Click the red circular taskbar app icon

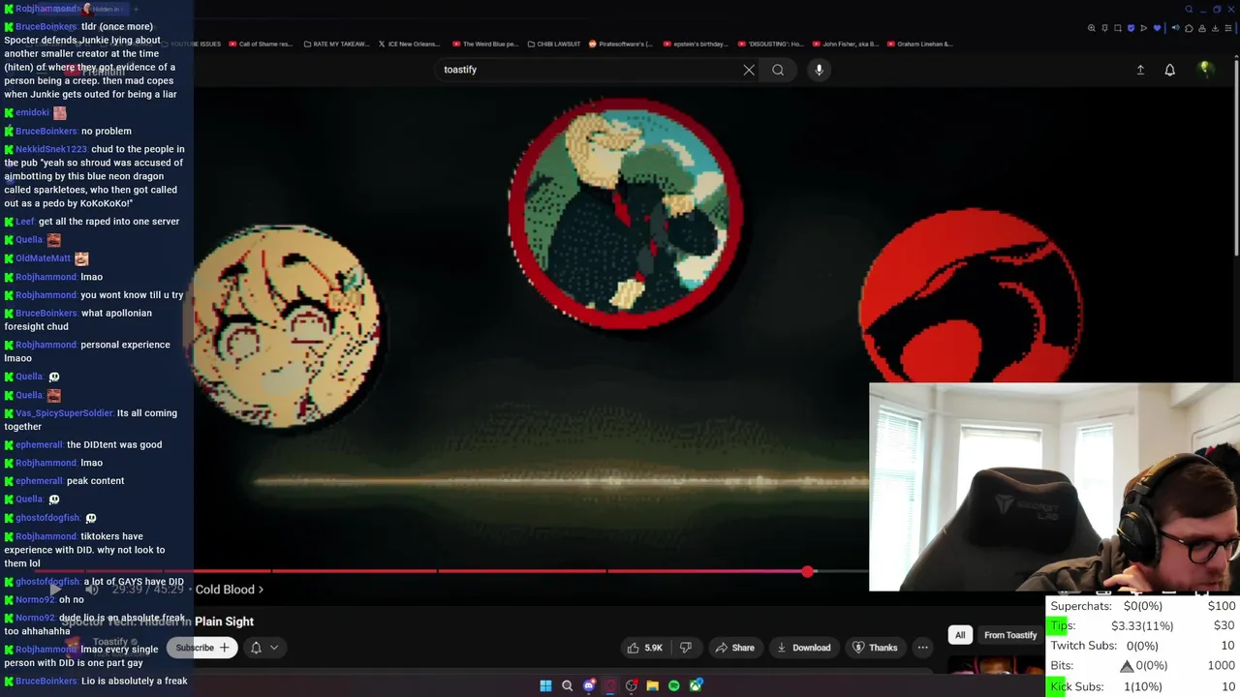(x=632, y=686)
